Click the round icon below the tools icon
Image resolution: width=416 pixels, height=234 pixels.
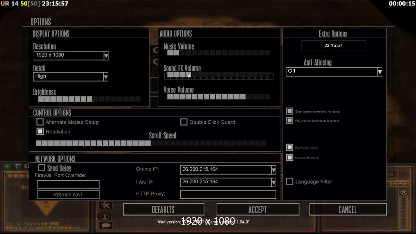pyautogui.click(x=106, y=216)
